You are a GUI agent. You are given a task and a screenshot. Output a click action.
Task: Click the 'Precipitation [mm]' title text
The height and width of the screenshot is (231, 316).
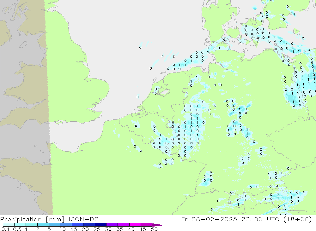[32, 219]
